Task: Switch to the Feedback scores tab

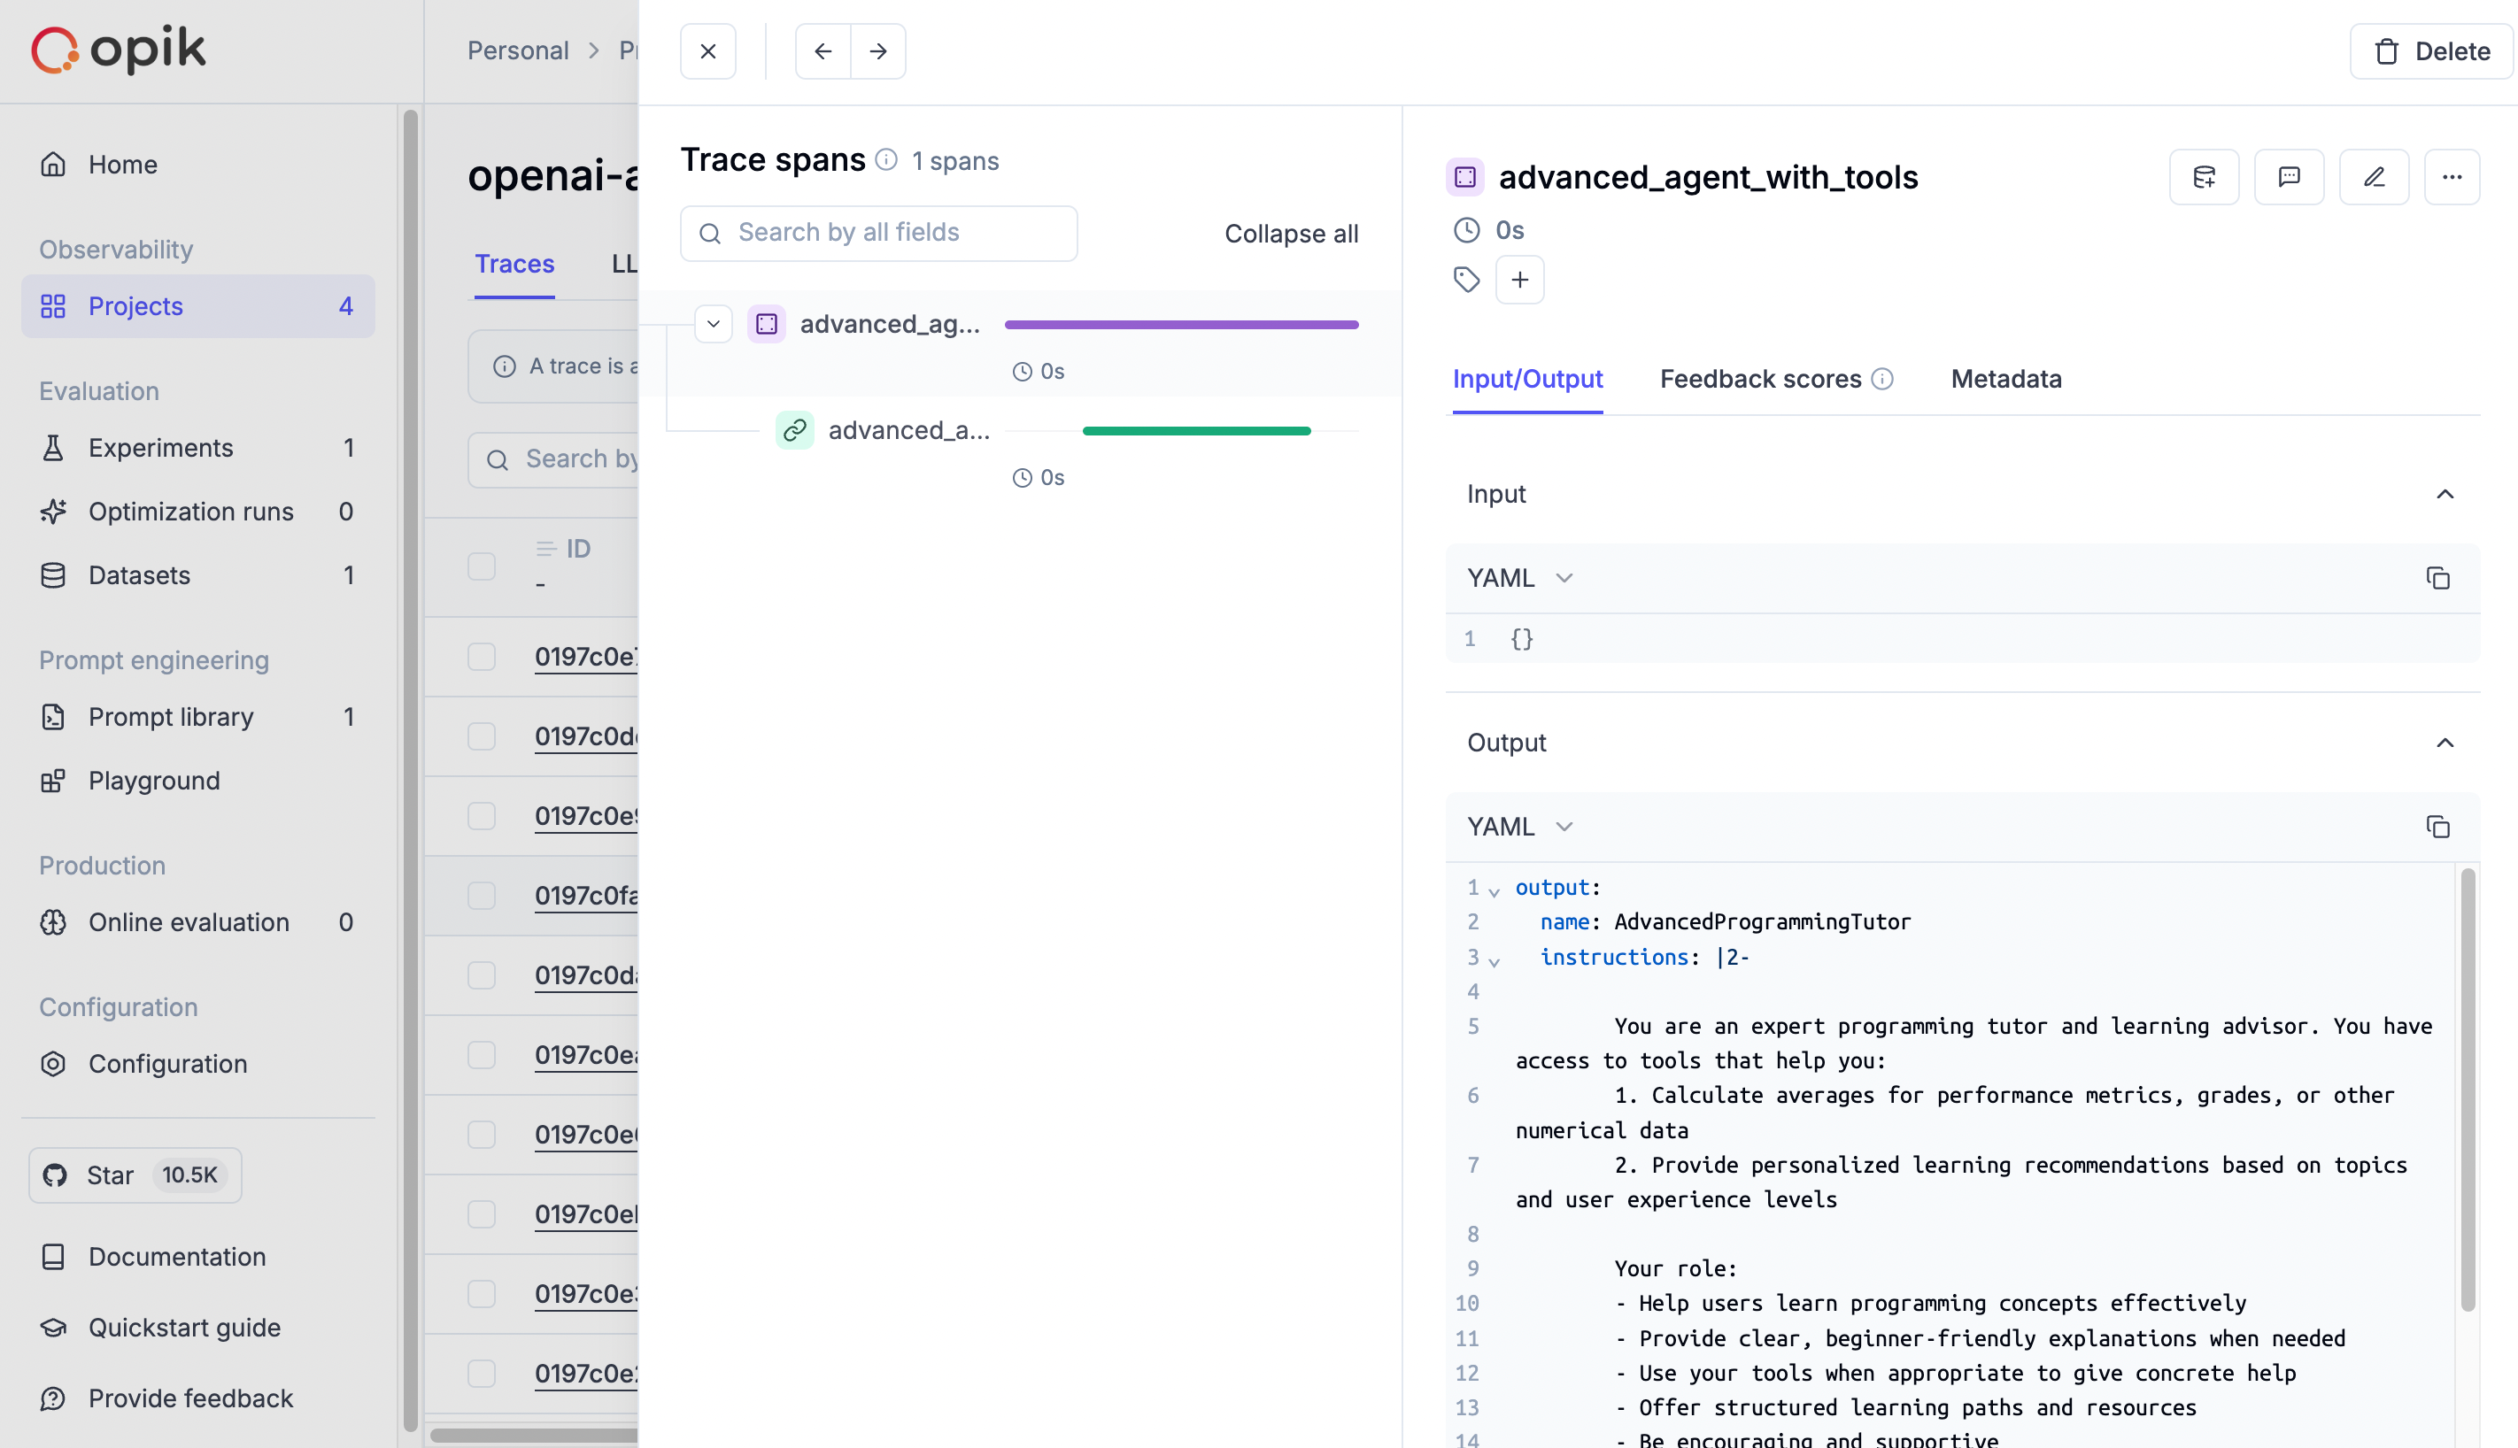Action: click(1759, 379)
